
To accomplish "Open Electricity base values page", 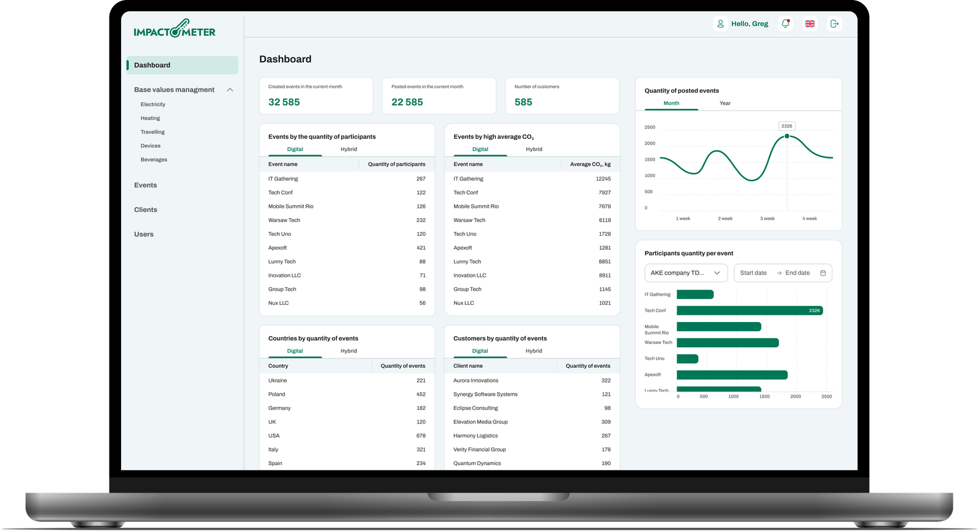I will tap(153, 104).
